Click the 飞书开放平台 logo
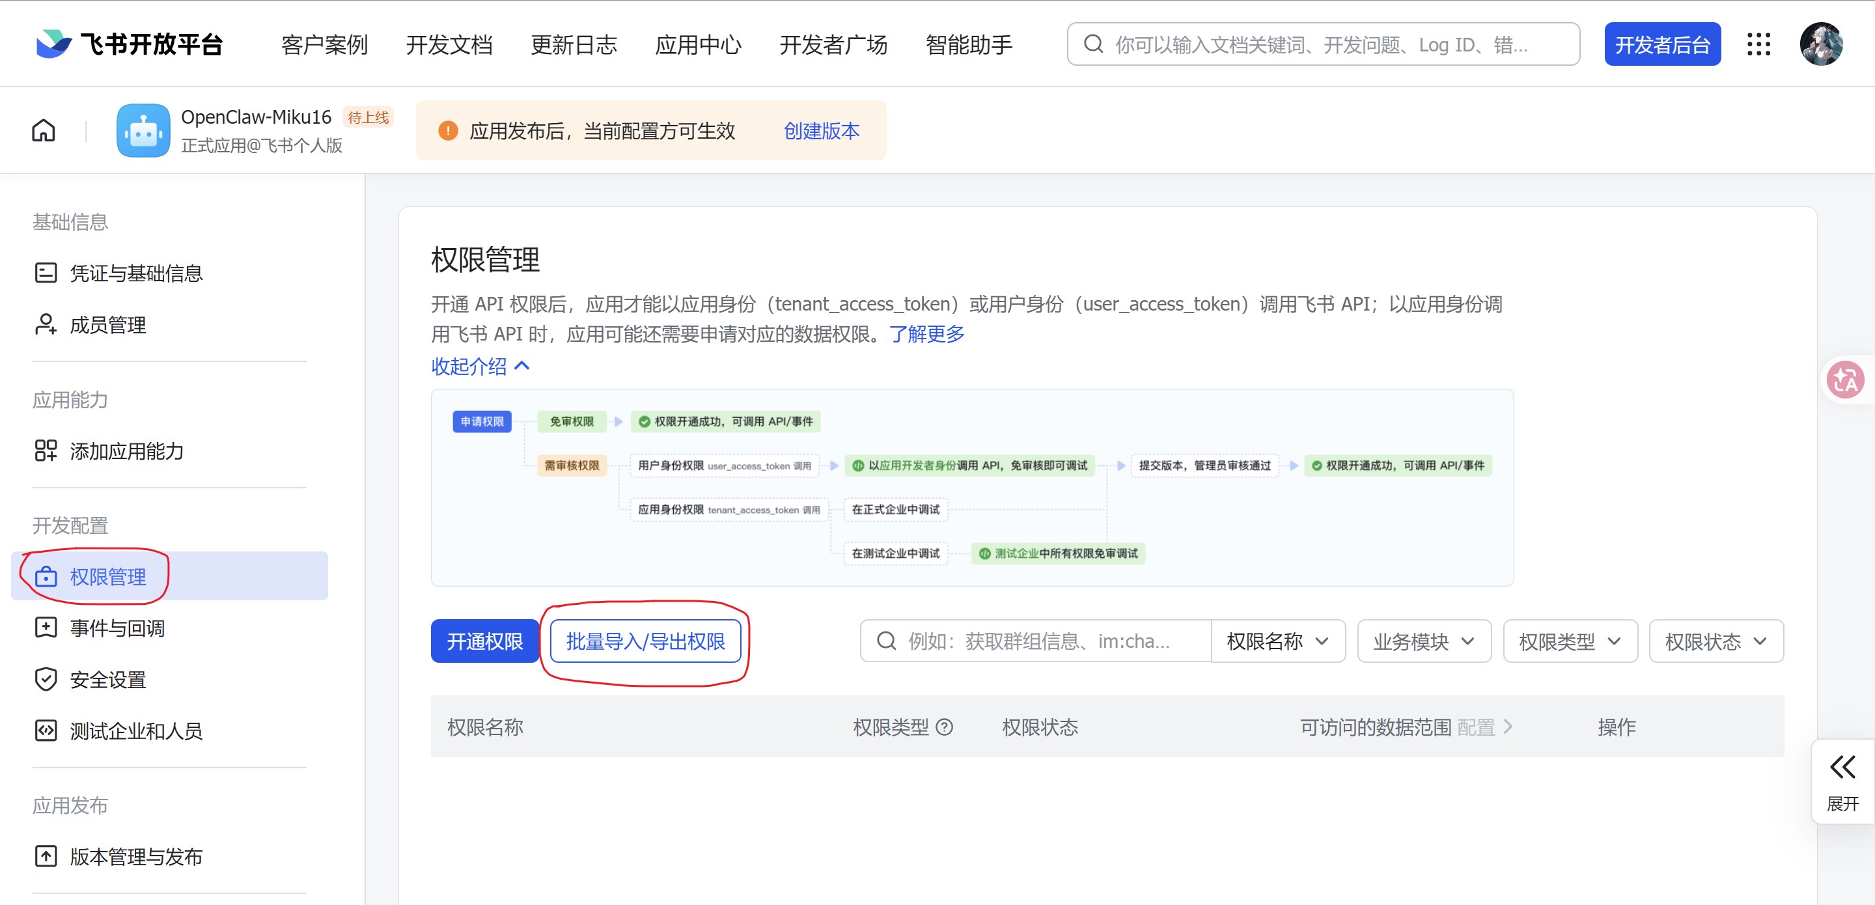This screenshot has height=905, width=1875. (130, 44)
